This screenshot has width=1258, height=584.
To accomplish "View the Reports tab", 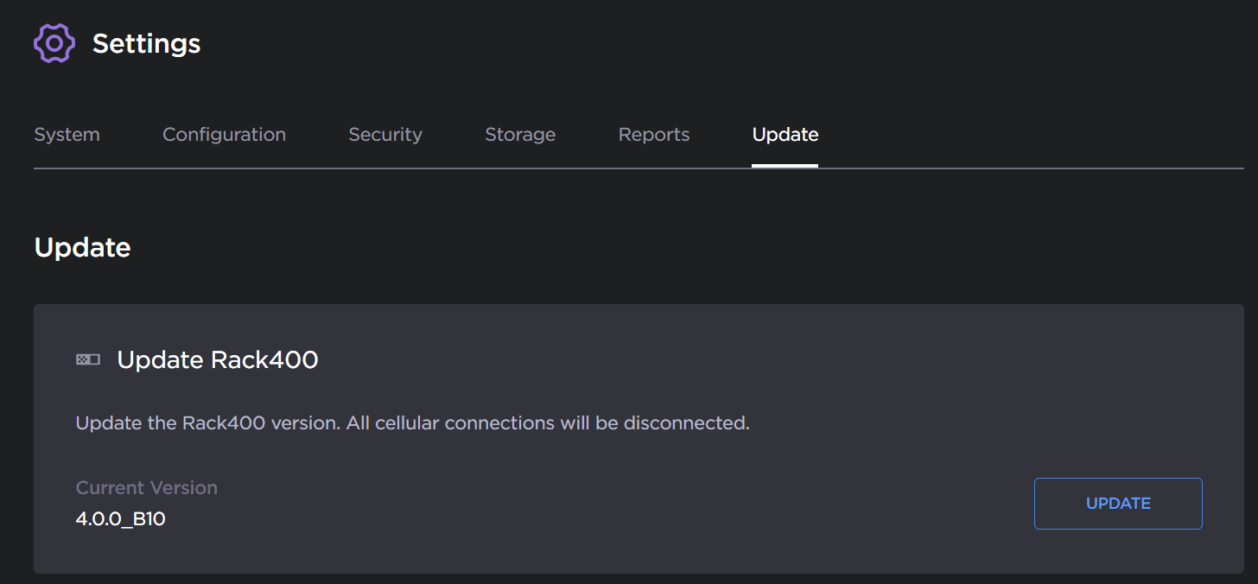I will (x=653, y=135).
